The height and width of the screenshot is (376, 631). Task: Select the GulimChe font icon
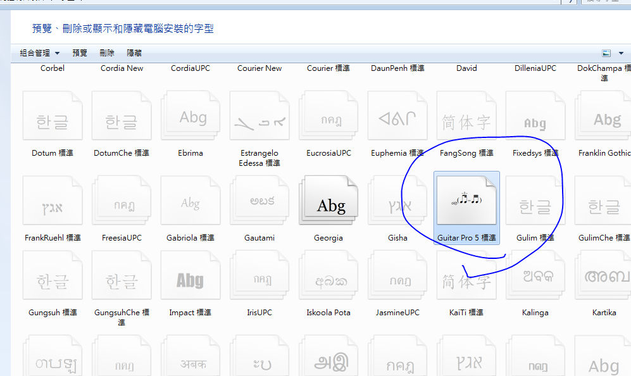(x=603, y=200)
